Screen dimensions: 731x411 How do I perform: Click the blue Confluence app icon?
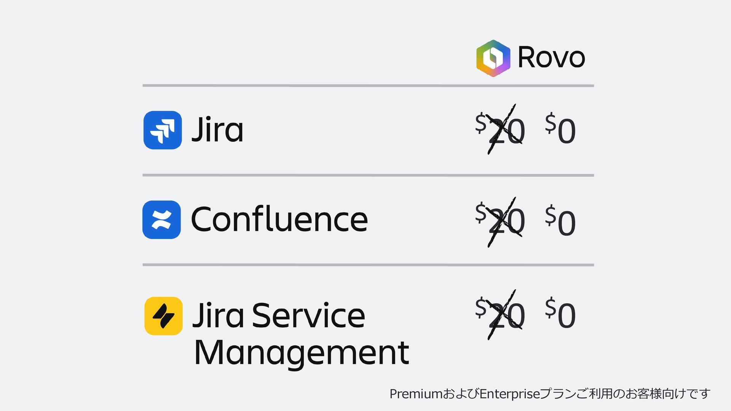point(161,220)
